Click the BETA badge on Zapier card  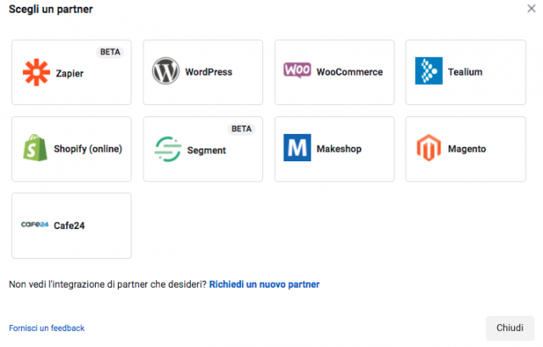[x=110, y=52]
